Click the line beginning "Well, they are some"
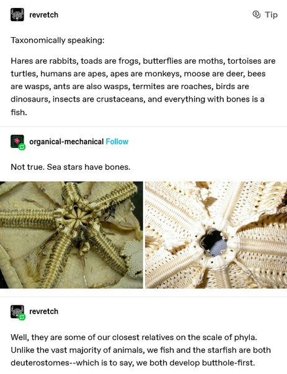Screen dimensions: 287x374 (x=134, y=337)
